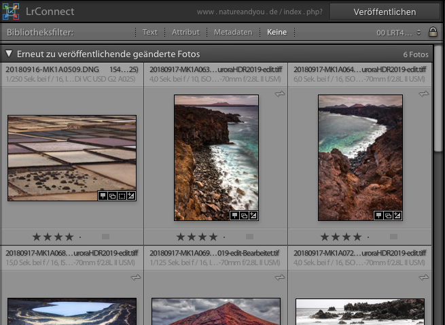Click metadata sync arrows icon in MK1A063 cell

(280, 94)
